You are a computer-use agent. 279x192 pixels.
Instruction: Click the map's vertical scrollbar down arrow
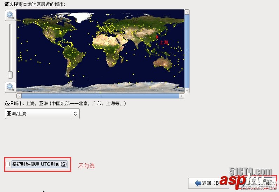[x=187, y=90]
